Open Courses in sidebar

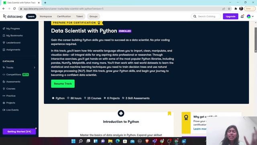tap(9, 89)
